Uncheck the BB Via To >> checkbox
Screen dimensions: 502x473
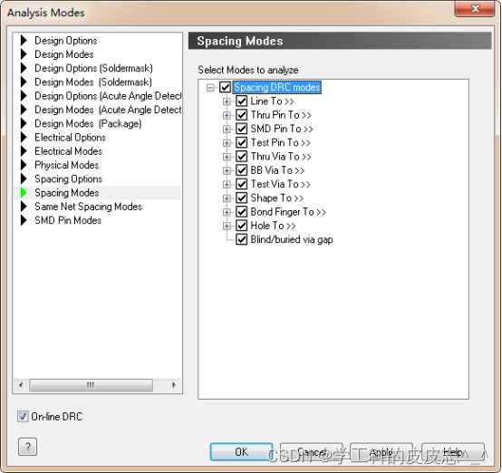241,170
